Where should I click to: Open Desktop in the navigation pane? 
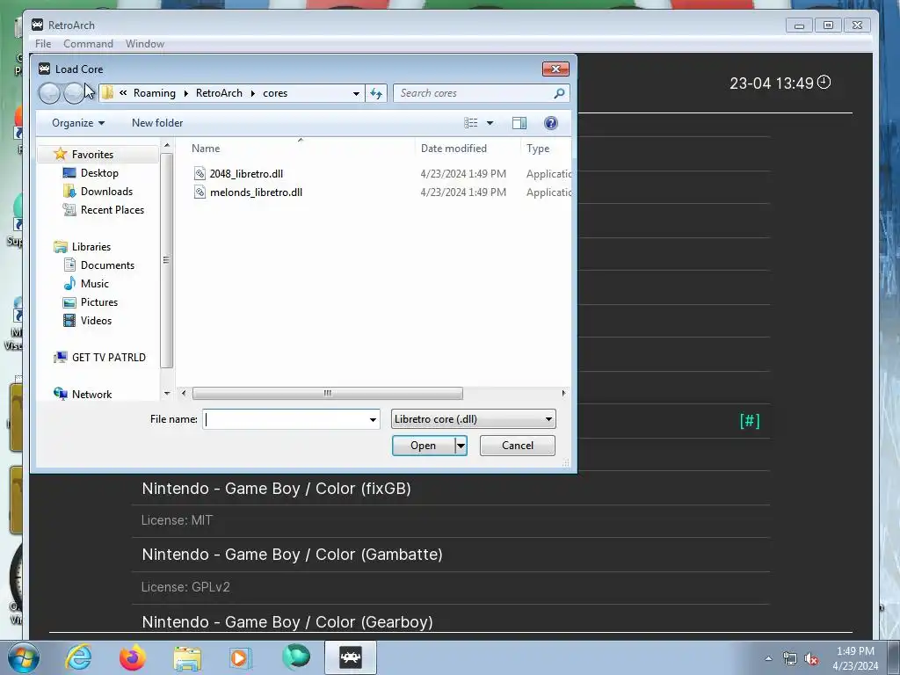tap(99, 173)
